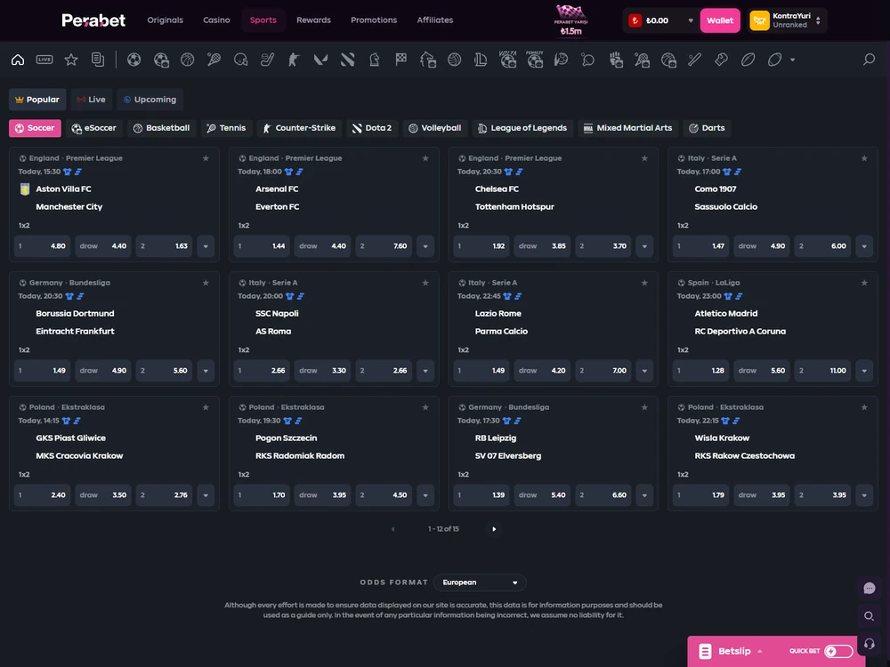This screenshot has height=667, width=890.
Task: Select the Valorant icon in the sports bar
Action: coord(320,60)
